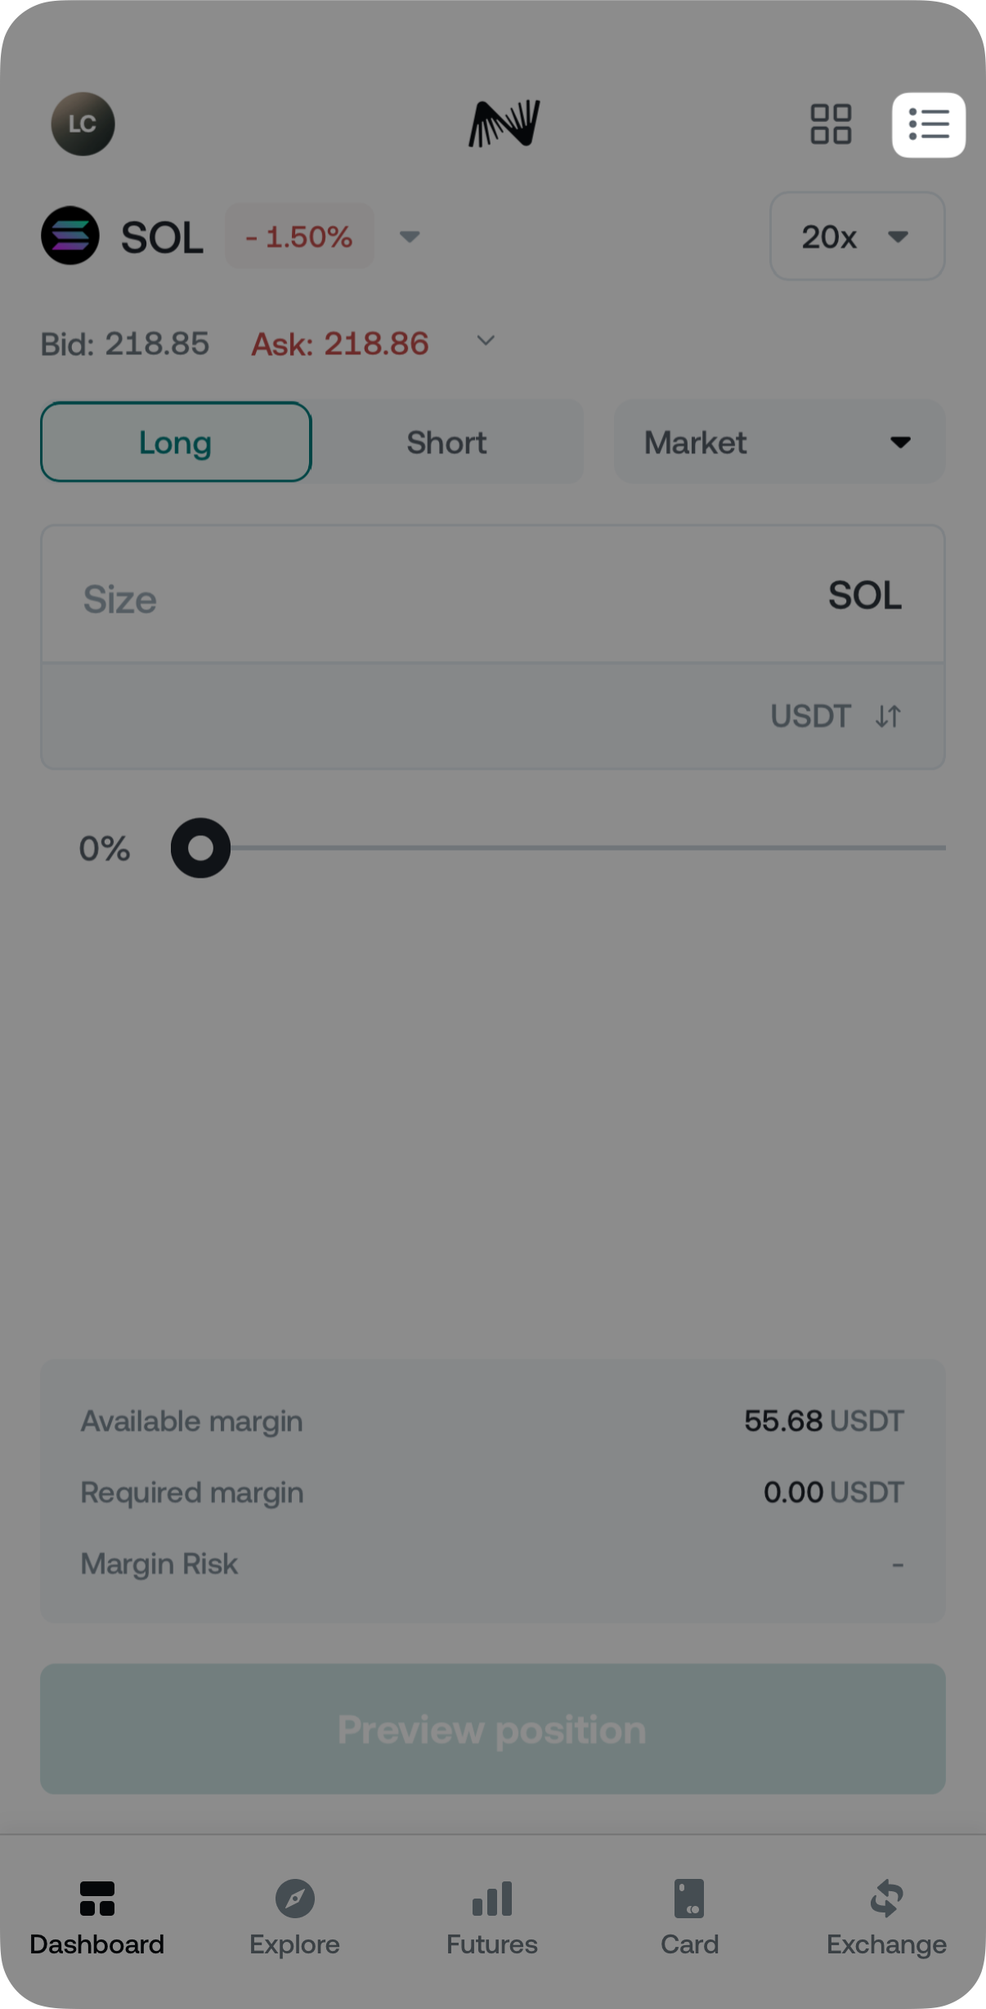
Task: Open the Card section icon
Action: click(689, 1899)
